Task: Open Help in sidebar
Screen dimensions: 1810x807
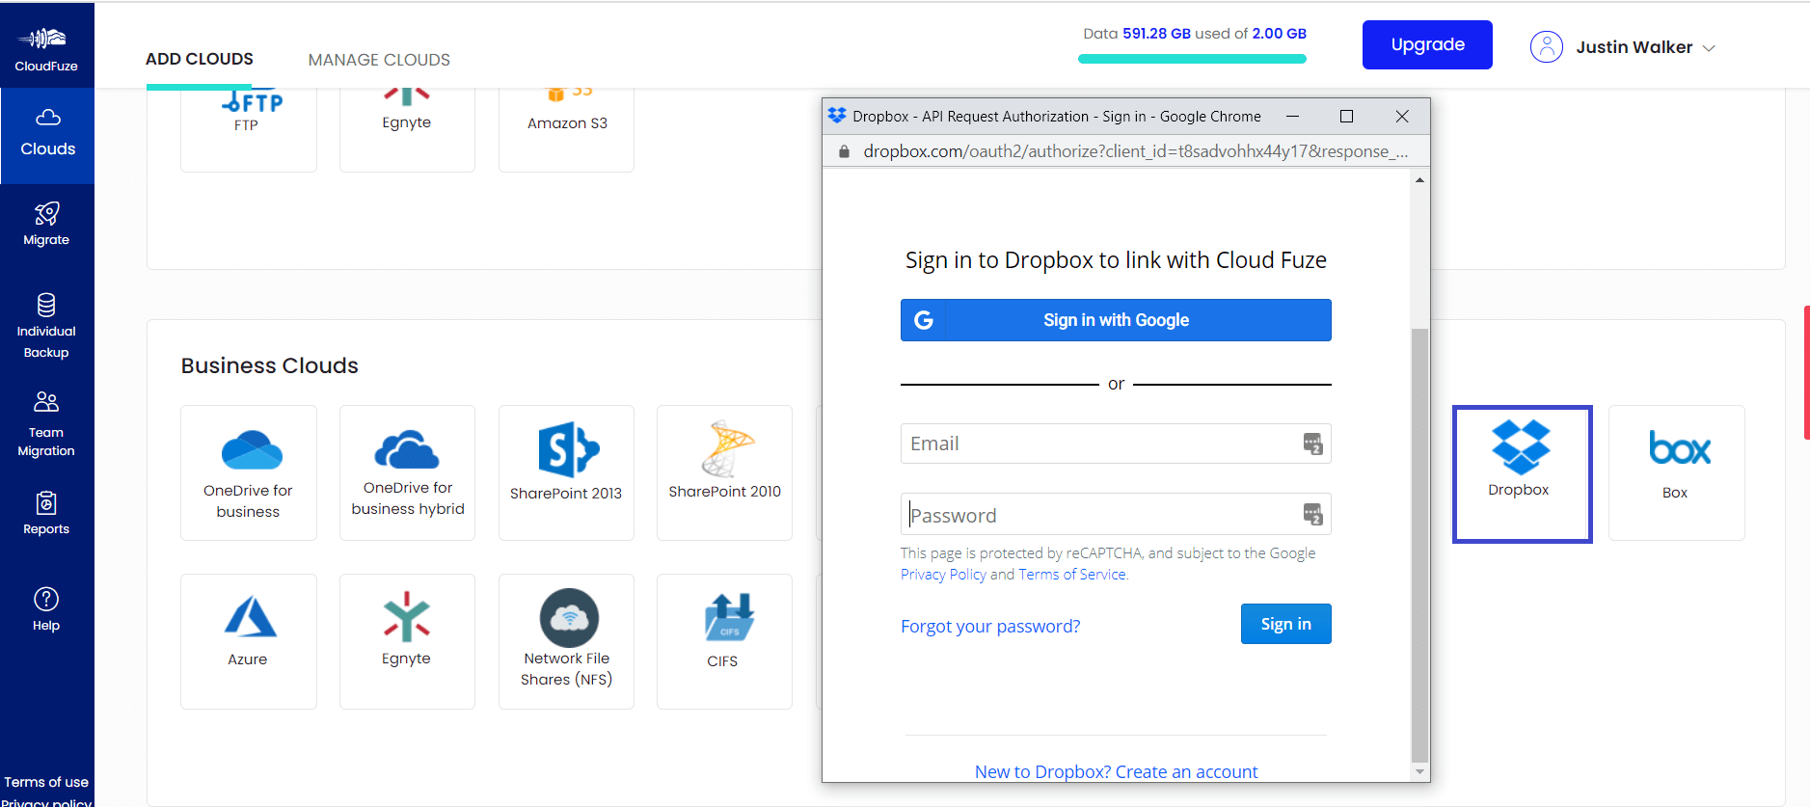Action: click(46, 609)
